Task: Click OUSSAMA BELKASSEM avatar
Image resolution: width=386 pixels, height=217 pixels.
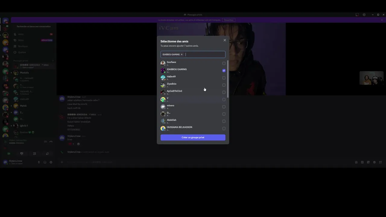Action: click(x=163, y=128)
